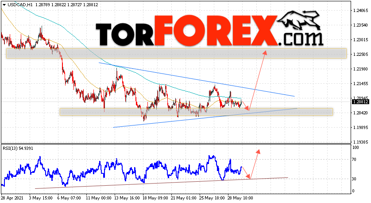Click the lower grey support zone rectangle
Viewport: 371px width, 203px height.
(x=196, y=112)
